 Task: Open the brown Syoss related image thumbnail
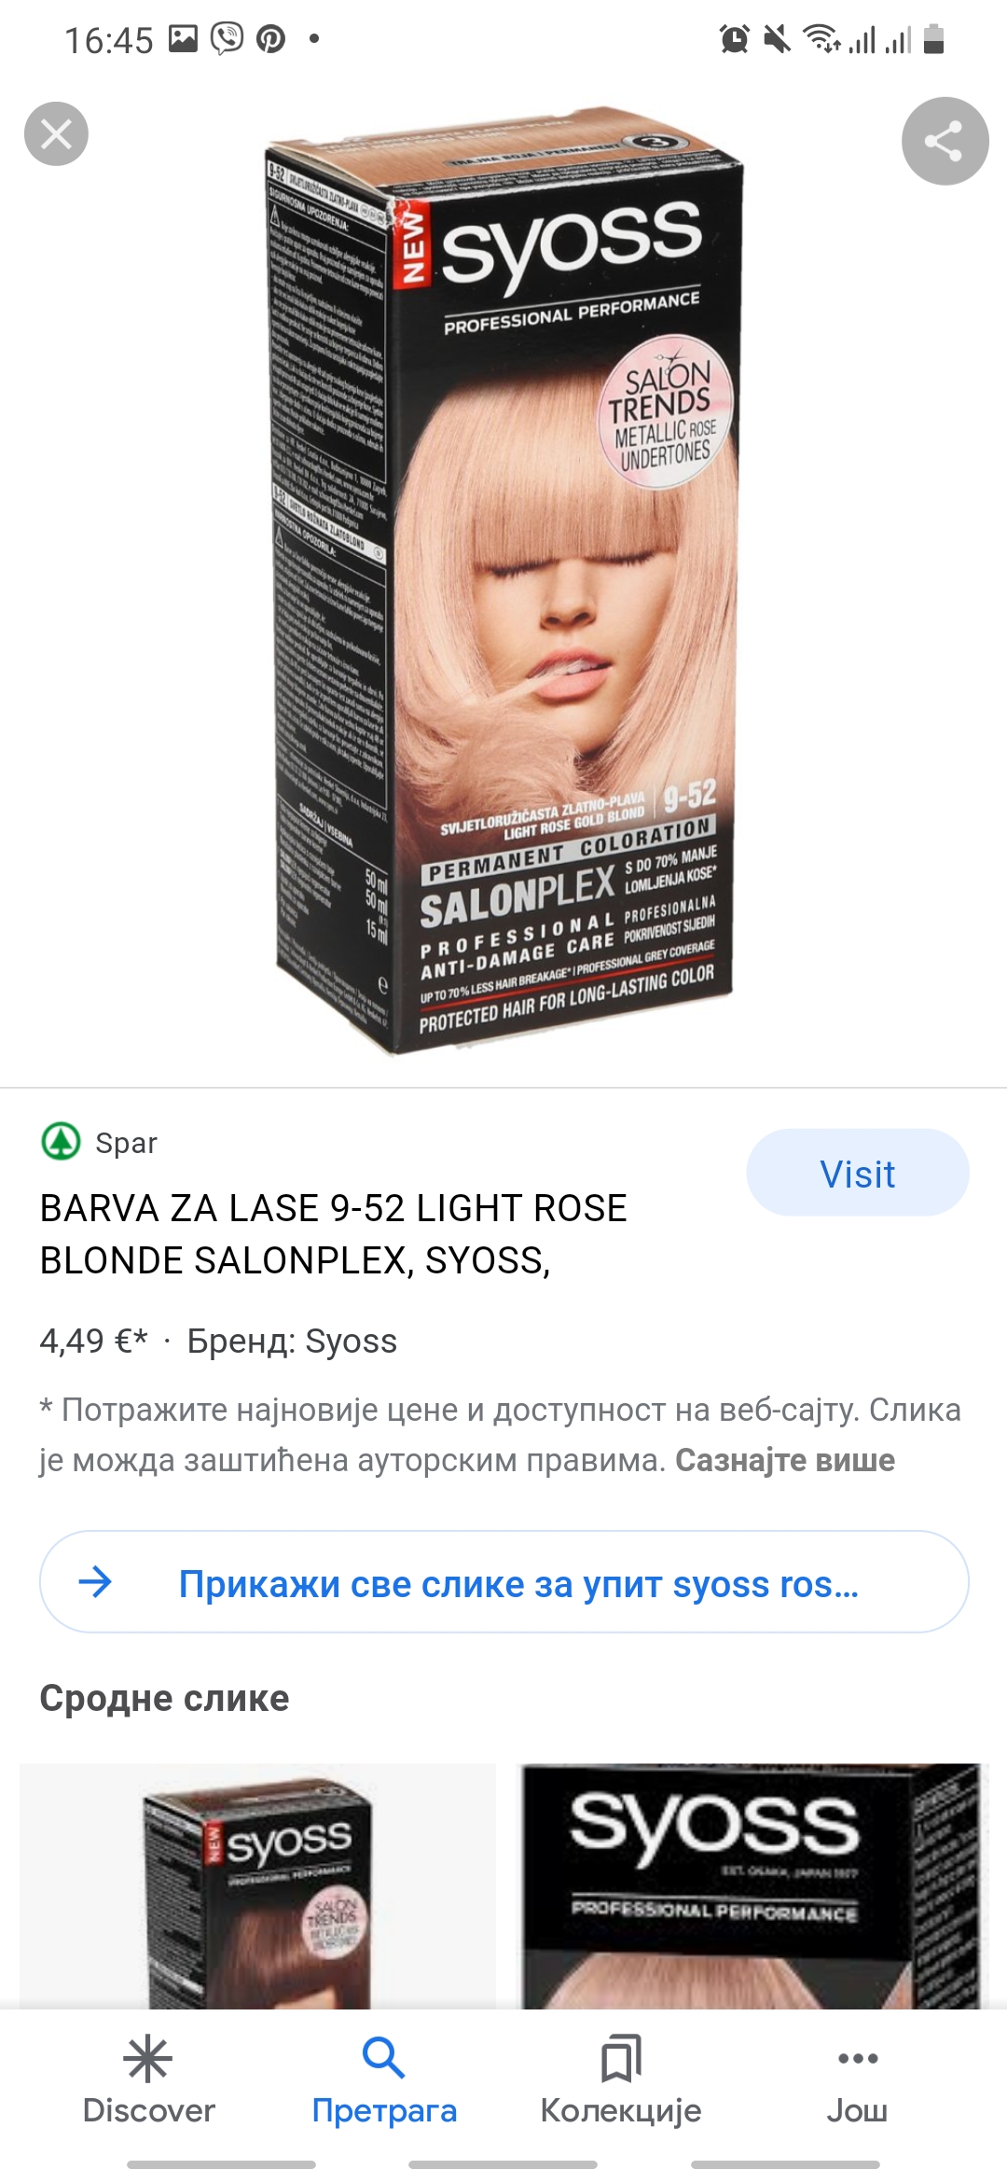pos(257,1885)
